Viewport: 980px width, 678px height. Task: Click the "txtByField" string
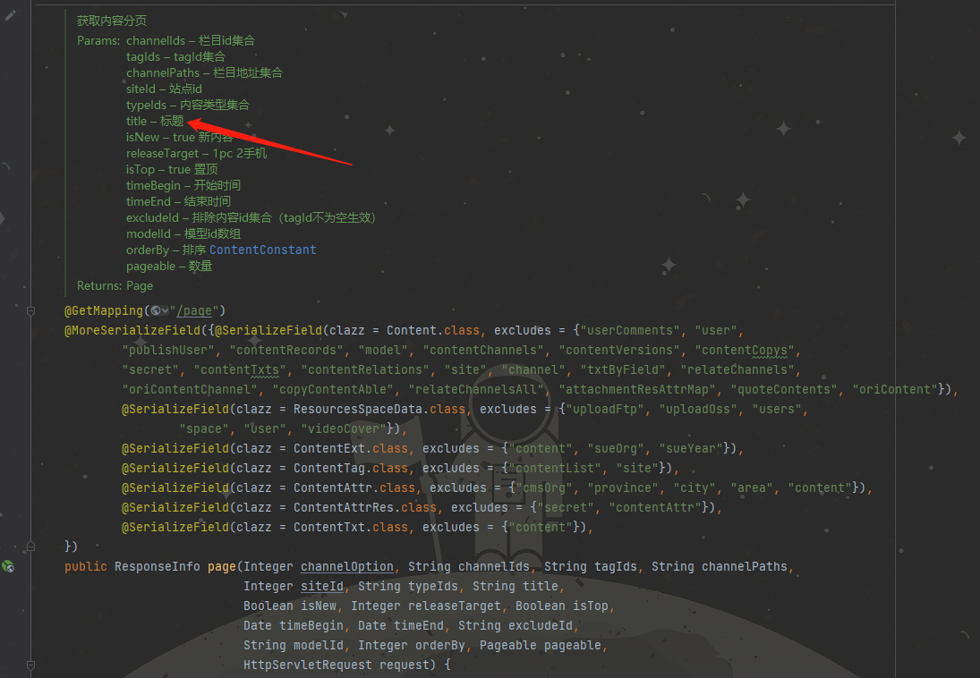[623, 369]
